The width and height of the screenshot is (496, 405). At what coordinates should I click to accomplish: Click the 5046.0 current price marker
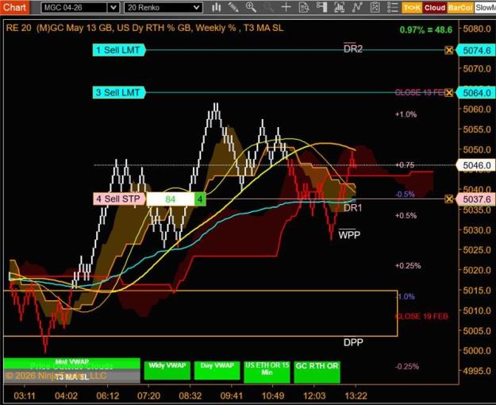click(x=476, y=165)
